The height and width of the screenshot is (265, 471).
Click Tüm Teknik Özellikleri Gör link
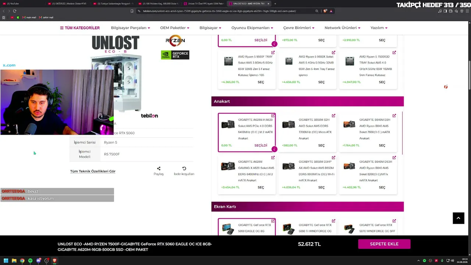coord(93,171)
